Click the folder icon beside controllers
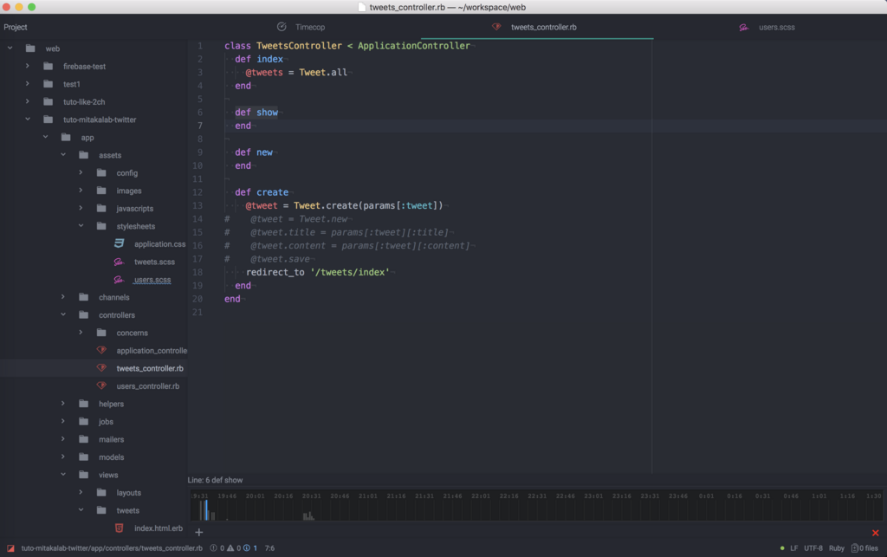The height and width of the screenshot is (557, 887). [x=84, y=314]
